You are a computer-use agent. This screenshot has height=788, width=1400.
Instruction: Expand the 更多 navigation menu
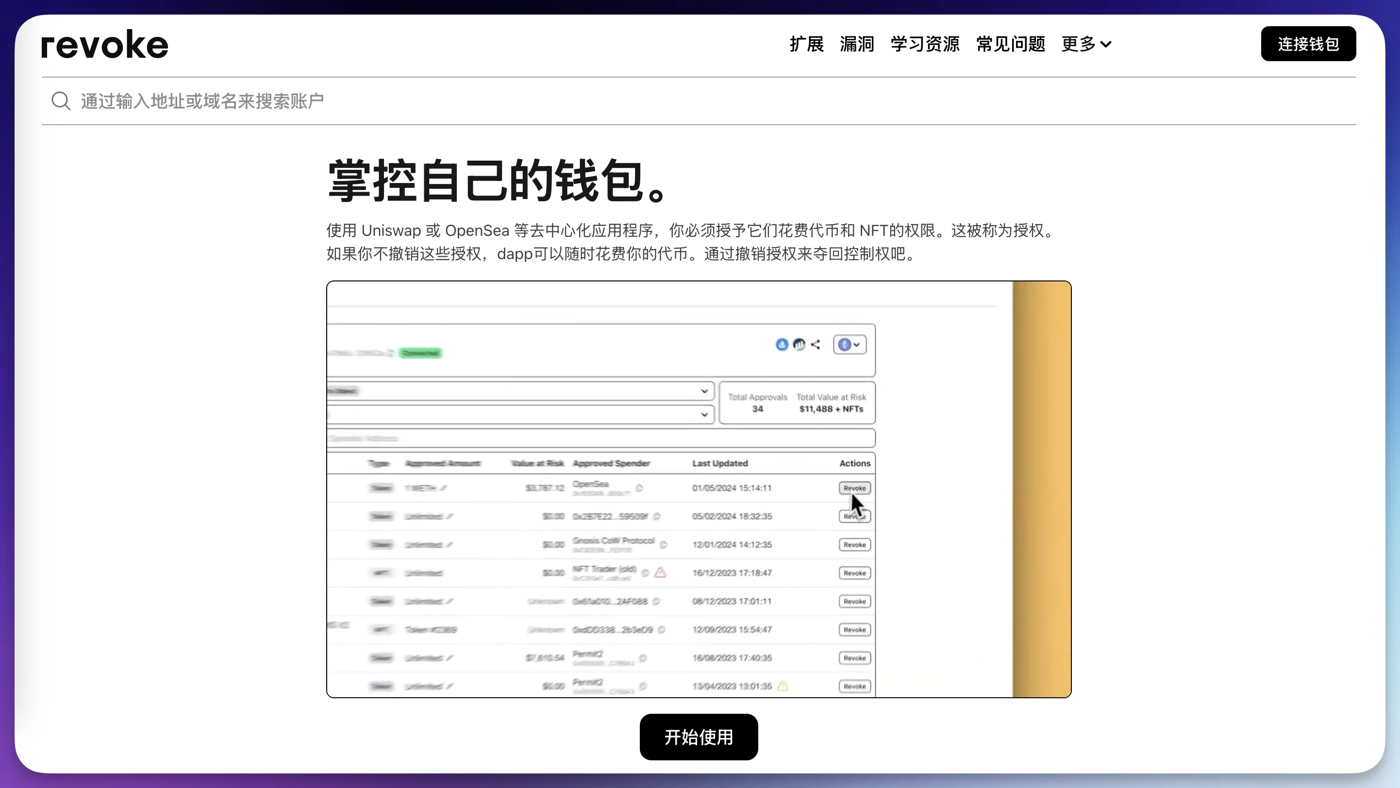click(x=1086, y=44)
